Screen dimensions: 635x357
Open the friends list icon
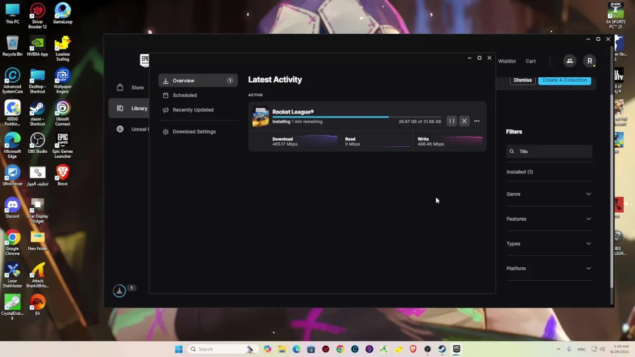570,61
